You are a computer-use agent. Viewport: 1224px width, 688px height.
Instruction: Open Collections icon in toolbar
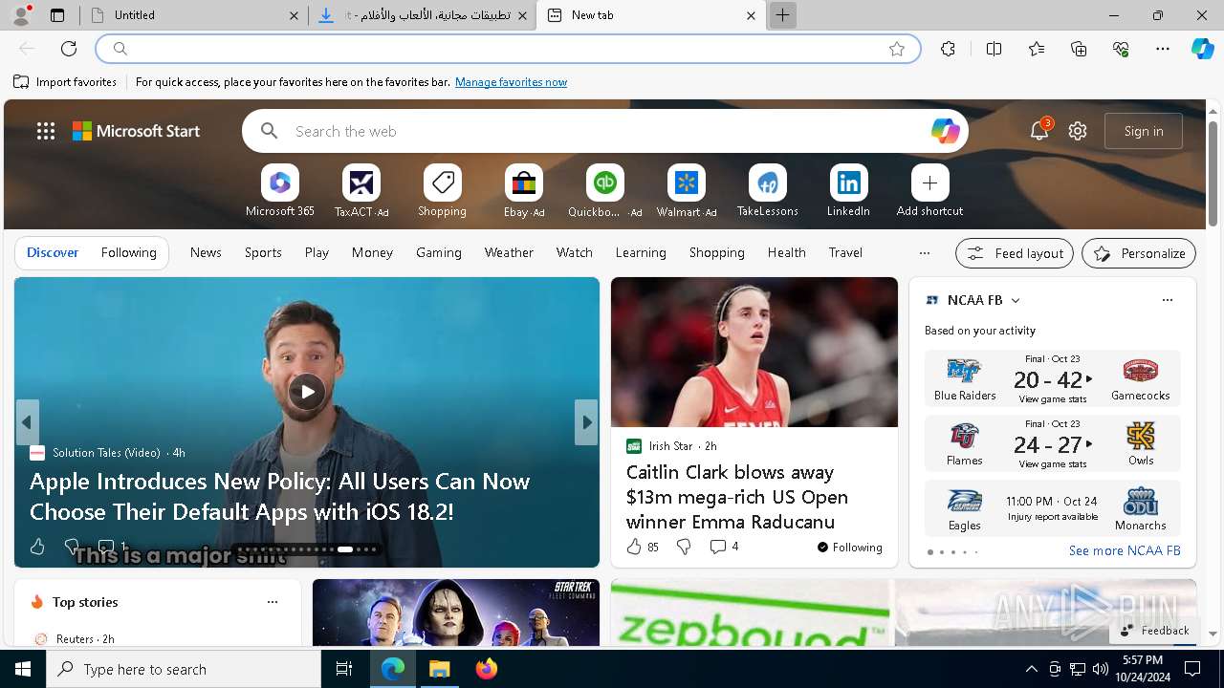tap(1079, 49)
